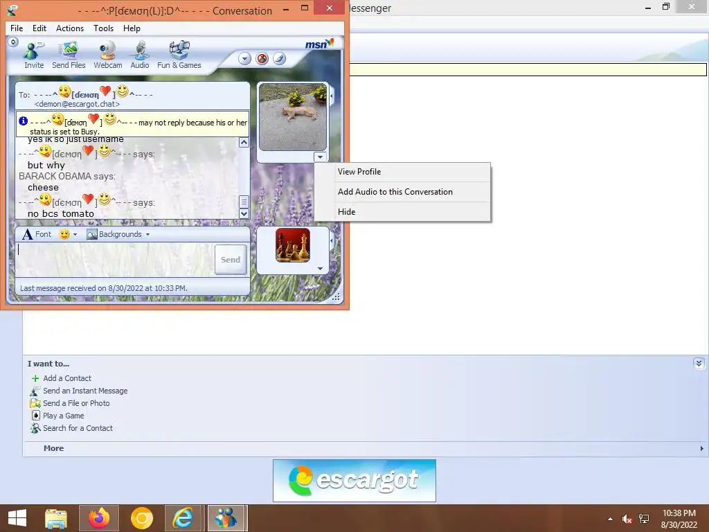
Task: Click the yellow circle browser taskbar icon
Action: coord(141,518)
